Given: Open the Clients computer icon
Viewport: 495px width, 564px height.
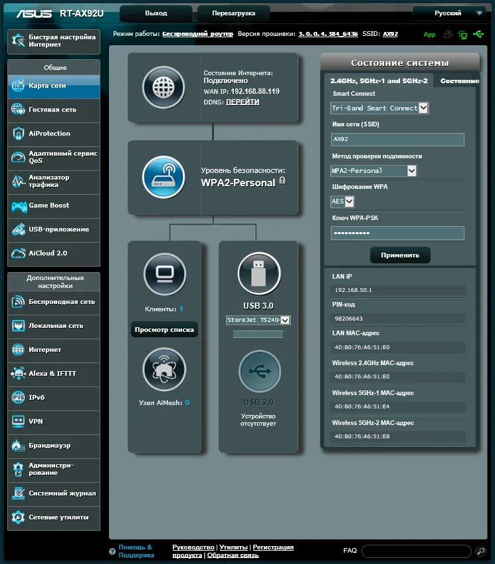Looking at the screenshot, I should 165,274.
